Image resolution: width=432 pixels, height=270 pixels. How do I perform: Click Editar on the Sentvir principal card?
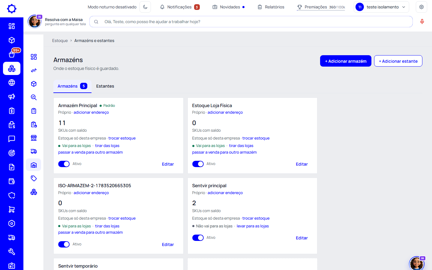302,238
